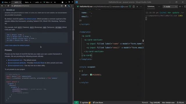Click the q-card breadcrumb item
This screenshot has width=186, height=104.
coord(125,7)
